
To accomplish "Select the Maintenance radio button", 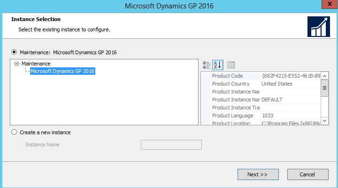I will tap(14, 52).
